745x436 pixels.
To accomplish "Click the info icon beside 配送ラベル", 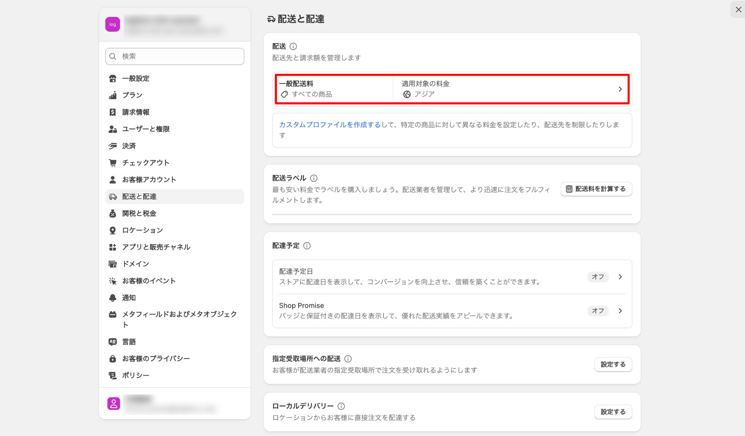I will pyautogui.click(x=314, y=178).
